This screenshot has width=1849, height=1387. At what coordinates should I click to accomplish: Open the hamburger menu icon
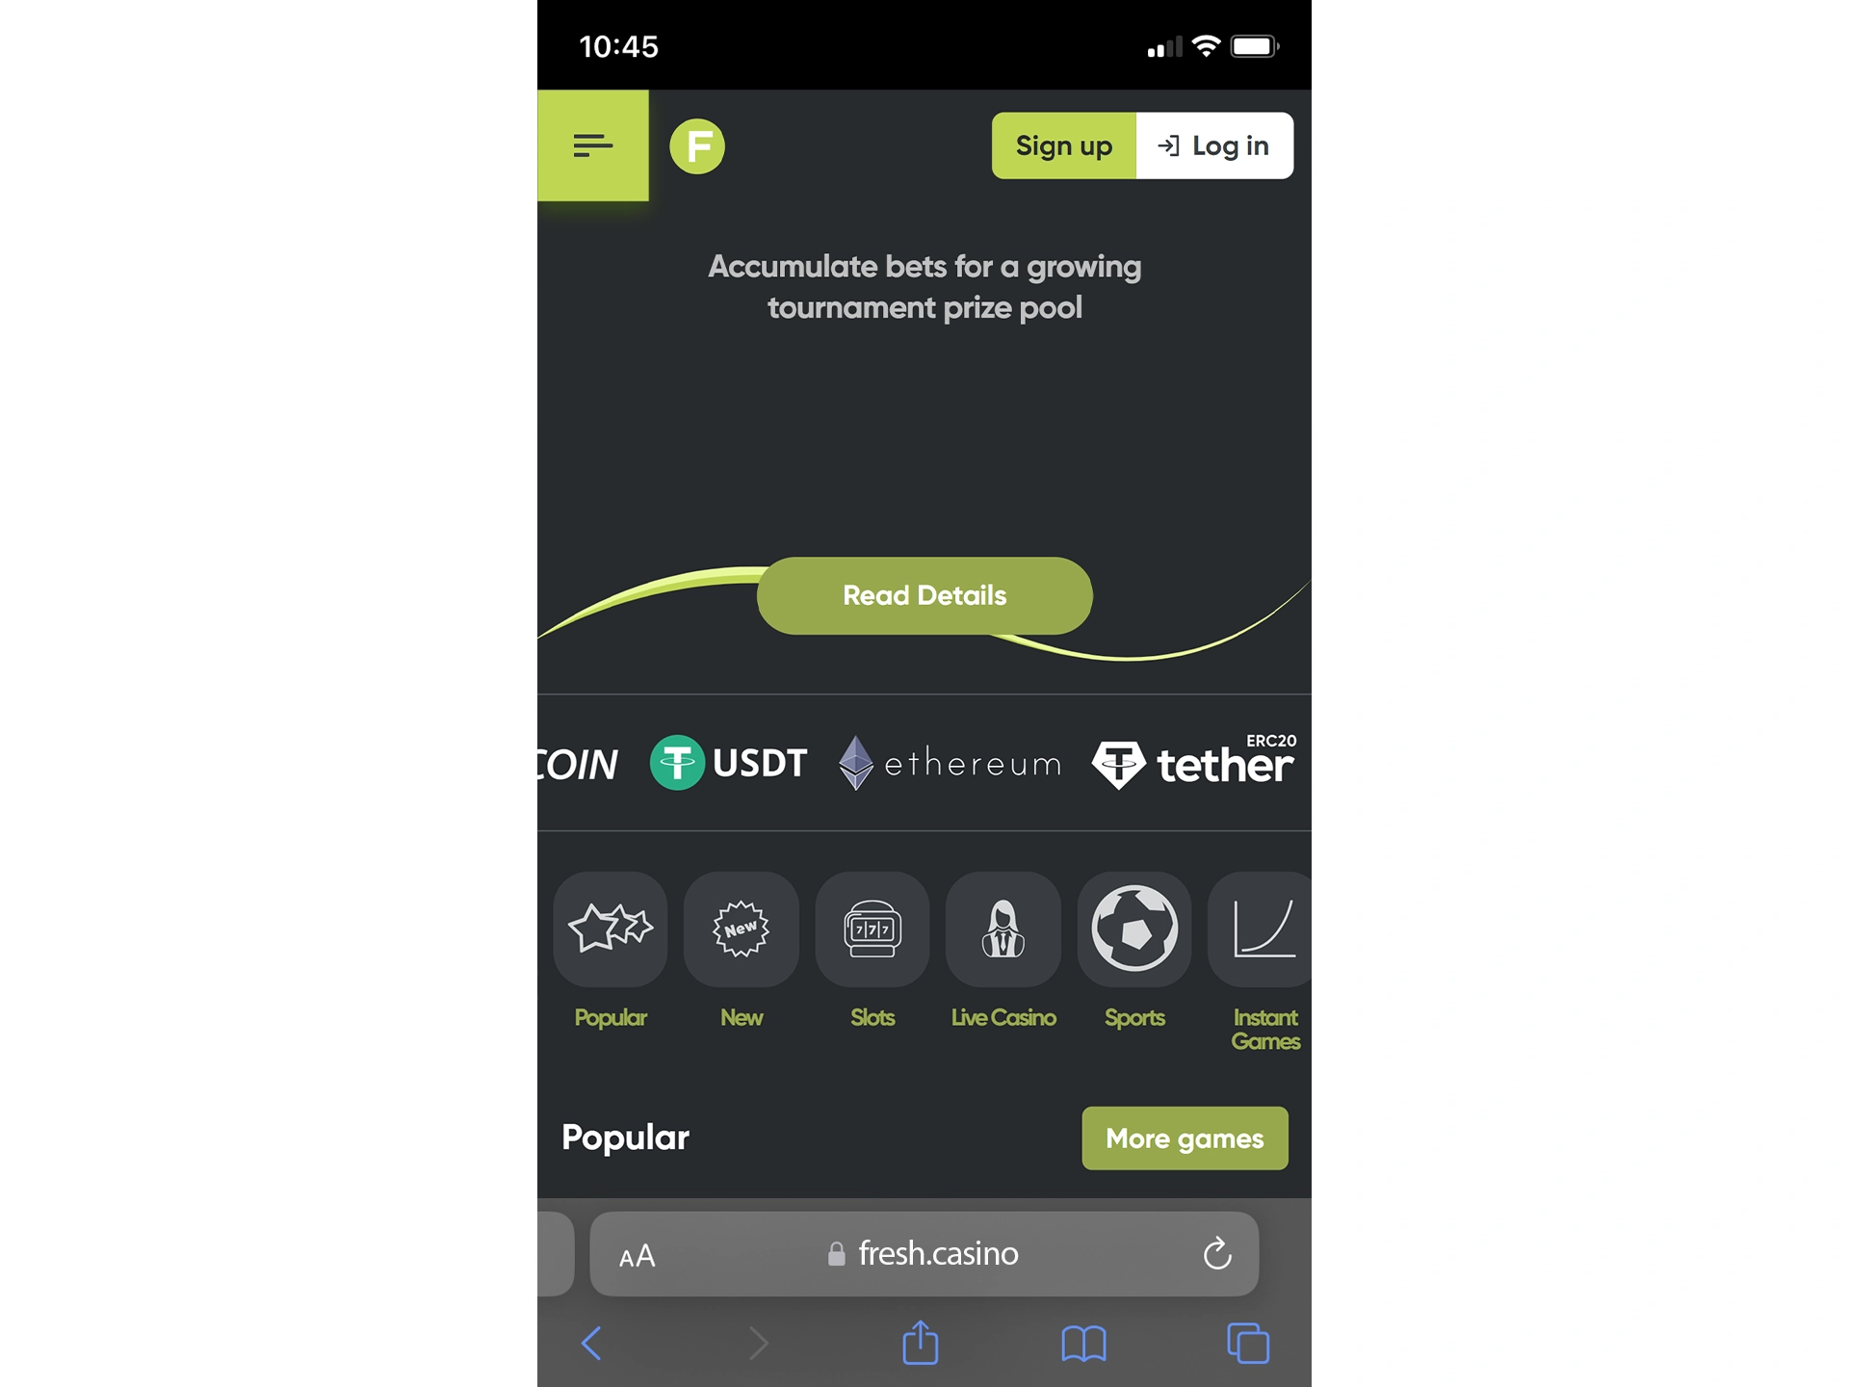[591, 144]
